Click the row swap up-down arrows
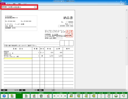Image resolution: width=128 pixels, height=99 pixels. point(101,96)
